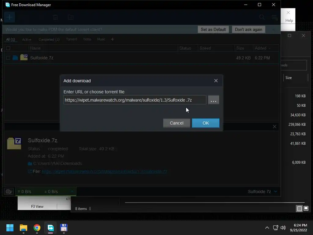Image resolution: width=313 pixels, height=235 pixels.
Task: Switch to the Torrent tab
Action: (x=72, y=39)
